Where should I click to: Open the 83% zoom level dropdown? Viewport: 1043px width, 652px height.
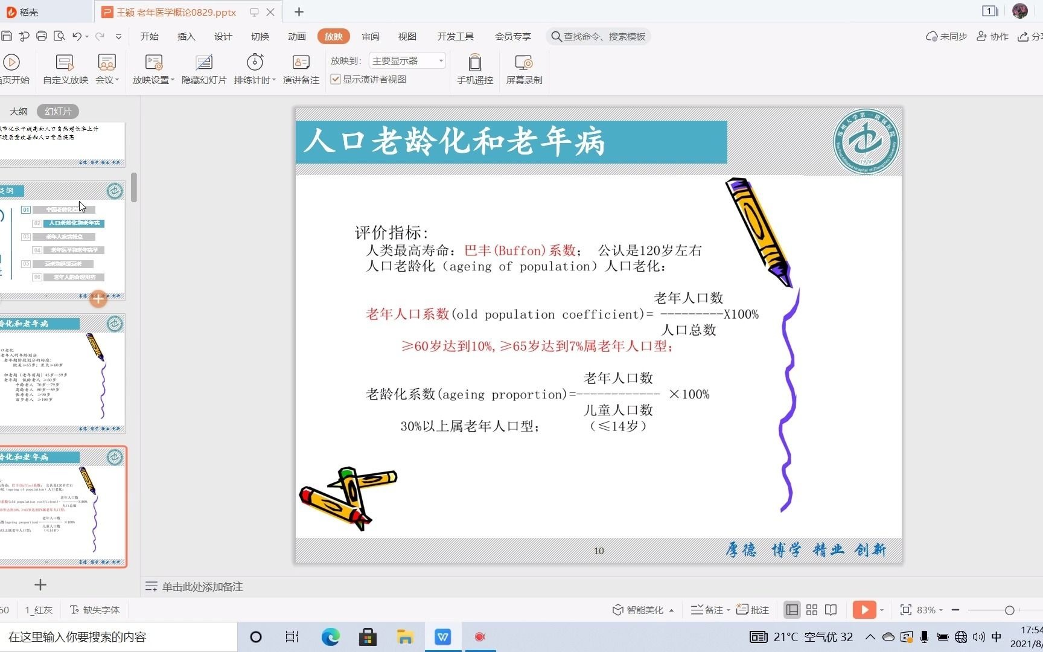point(930,610)
